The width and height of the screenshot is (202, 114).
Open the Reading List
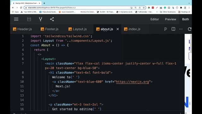click(x=184, y=12)
